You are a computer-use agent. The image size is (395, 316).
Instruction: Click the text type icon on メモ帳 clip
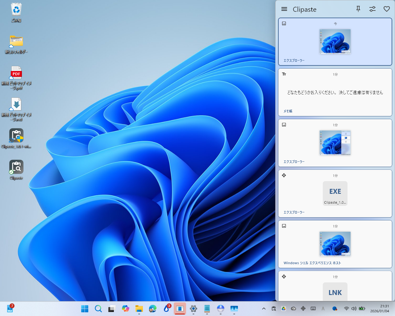pos(284,74)
